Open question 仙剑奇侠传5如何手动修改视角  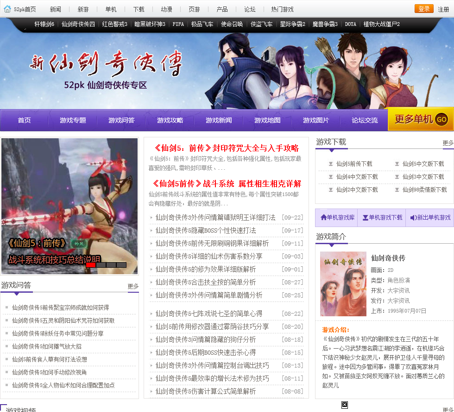49,372
